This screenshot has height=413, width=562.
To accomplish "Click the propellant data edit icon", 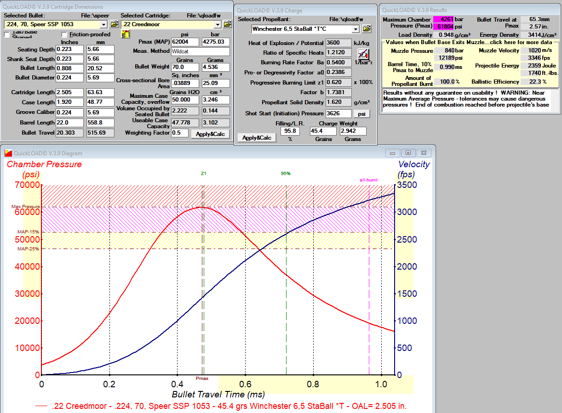I will pos(363,53).
